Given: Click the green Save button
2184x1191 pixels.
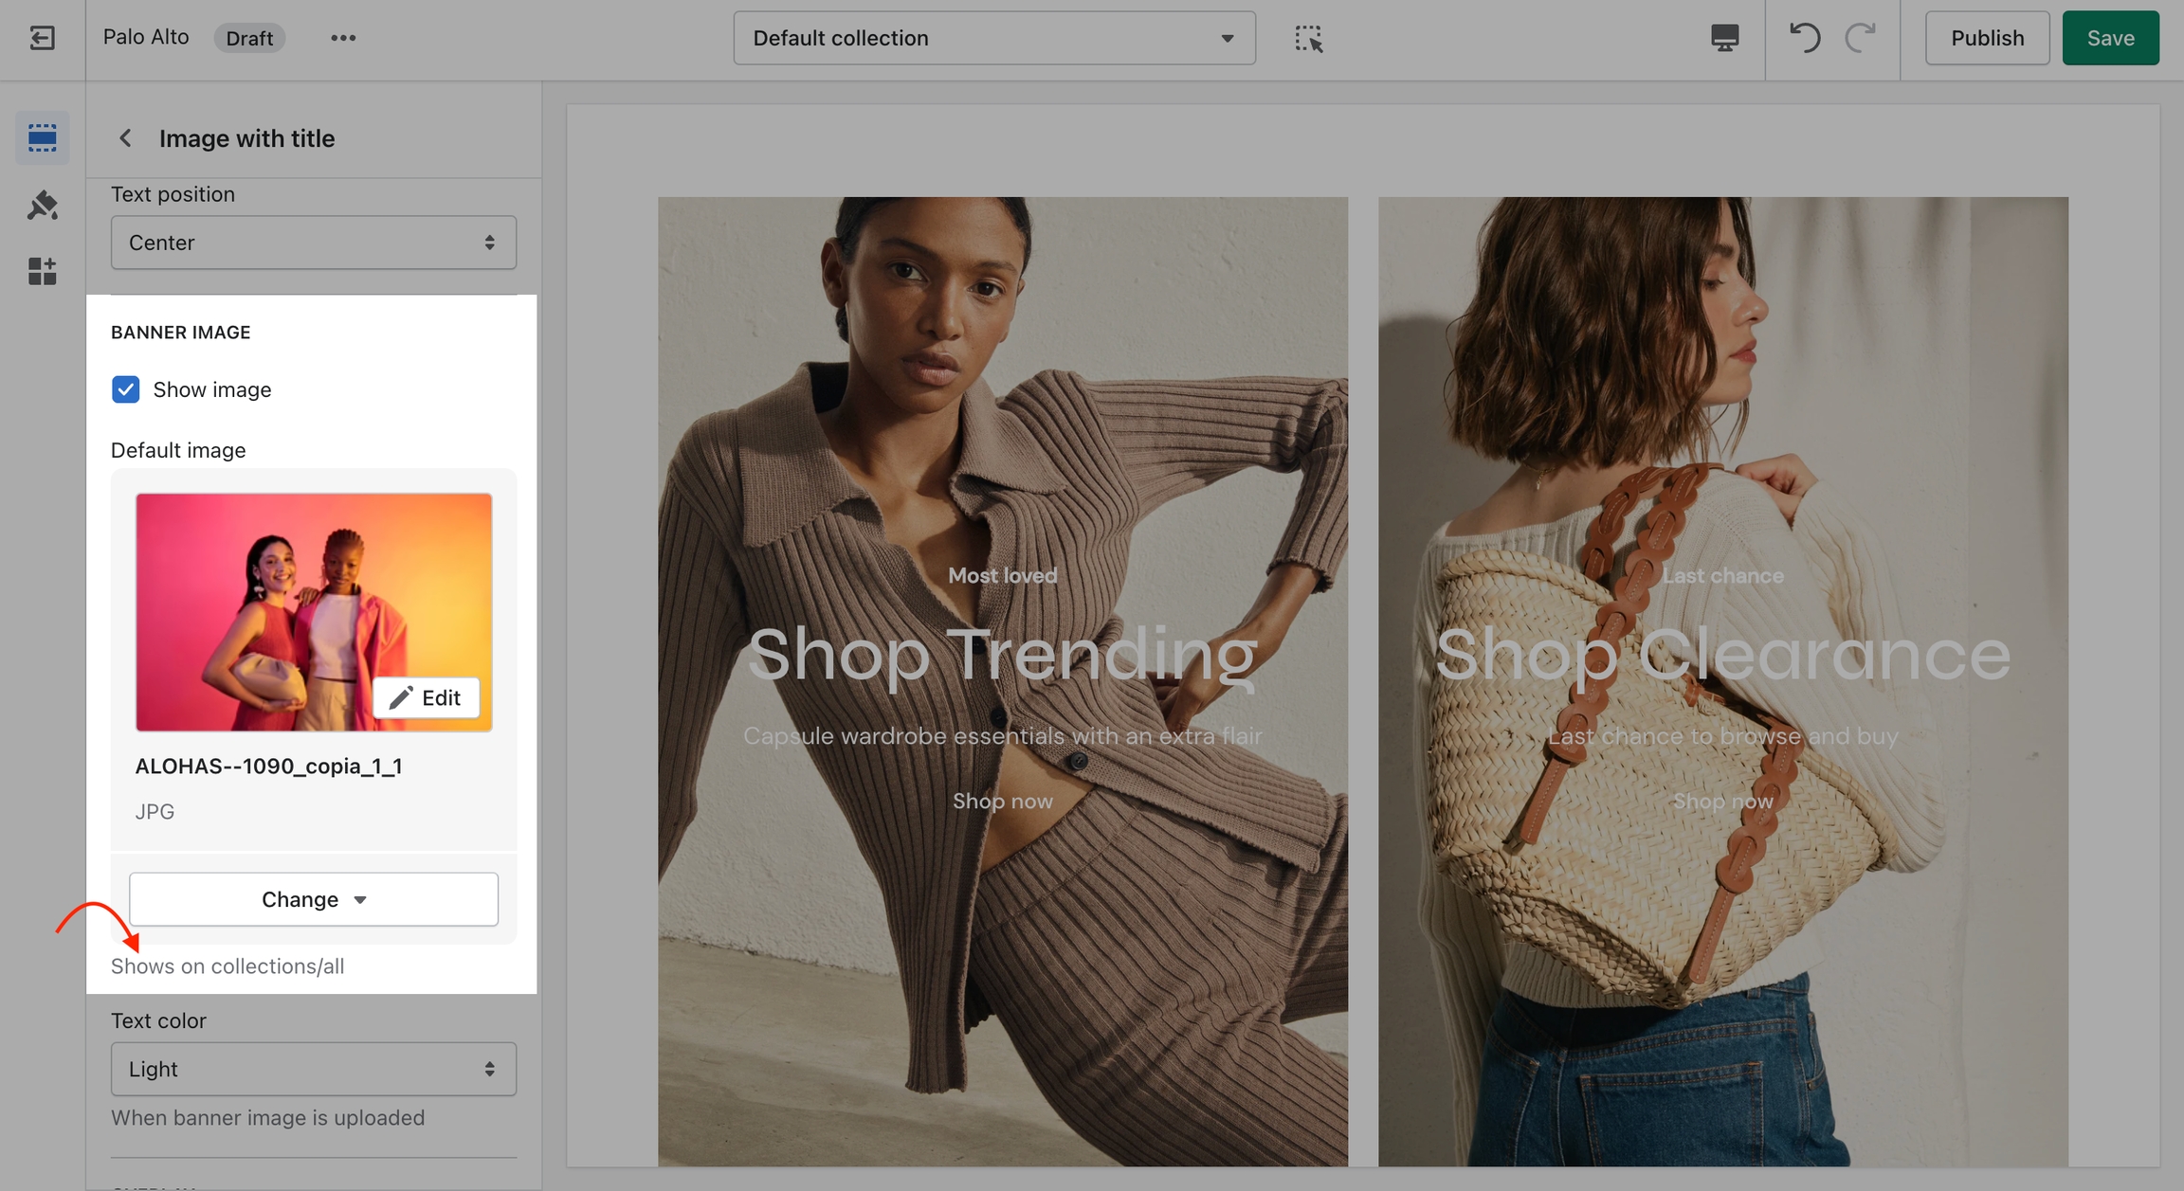Looking at the screenshot, I should coord(2110,38).
